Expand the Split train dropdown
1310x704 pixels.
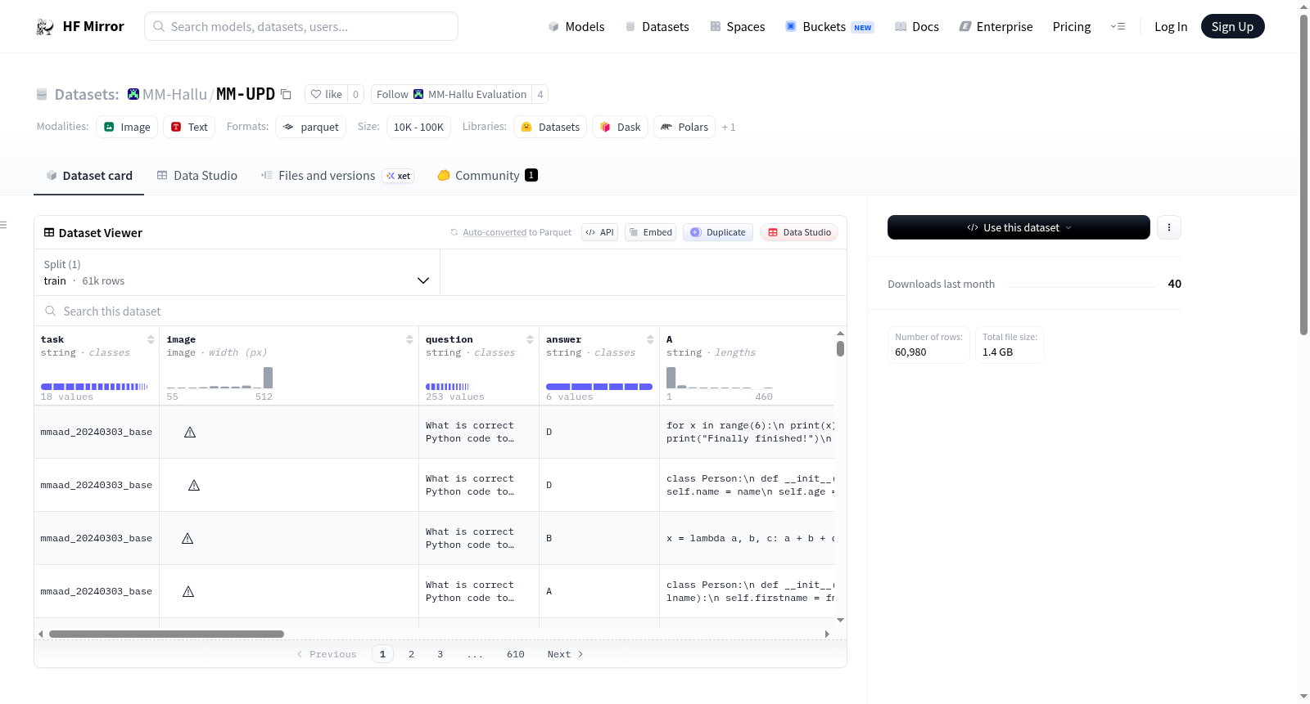click(x=237, y=272)
